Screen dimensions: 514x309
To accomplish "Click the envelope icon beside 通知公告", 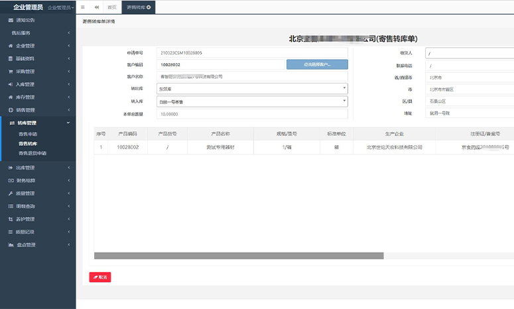I will coord(11,21).
